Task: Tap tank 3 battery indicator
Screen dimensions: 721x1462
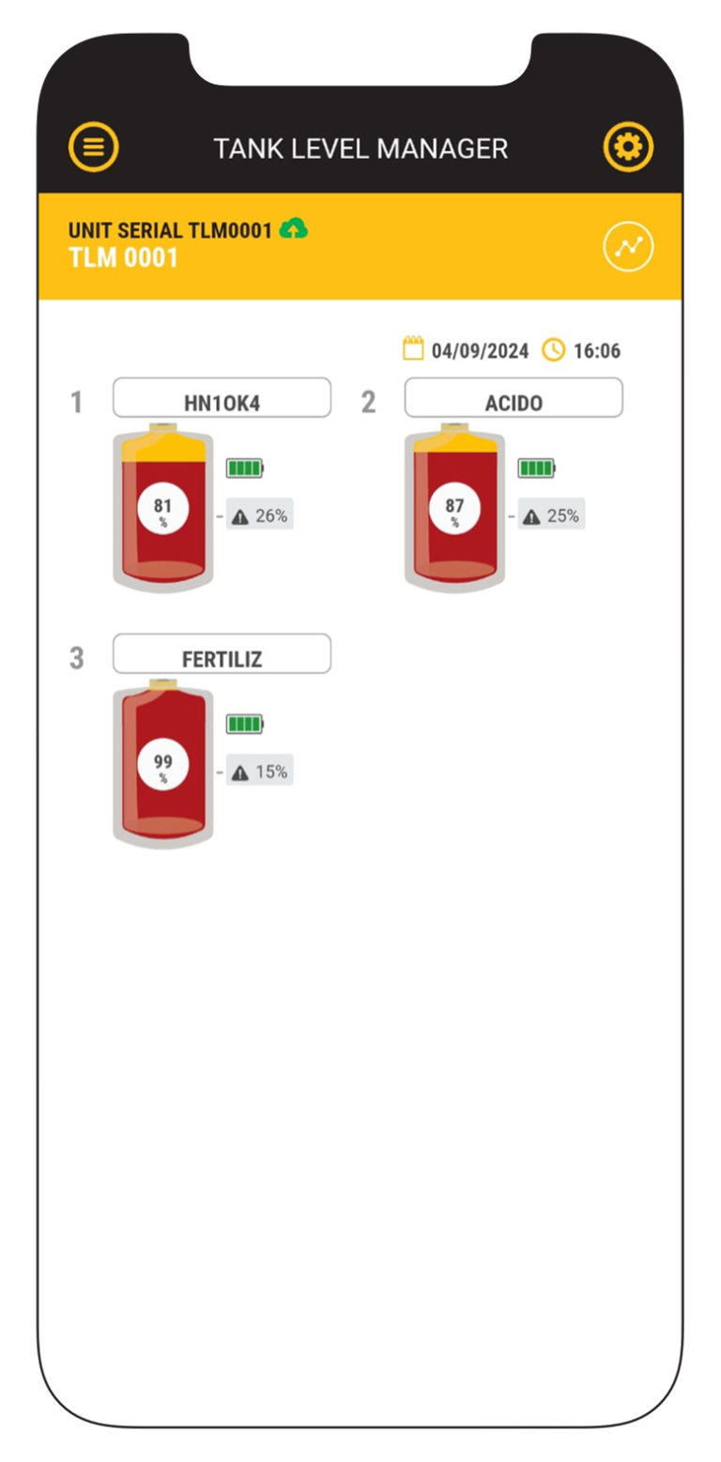Action: coord(245,724)
